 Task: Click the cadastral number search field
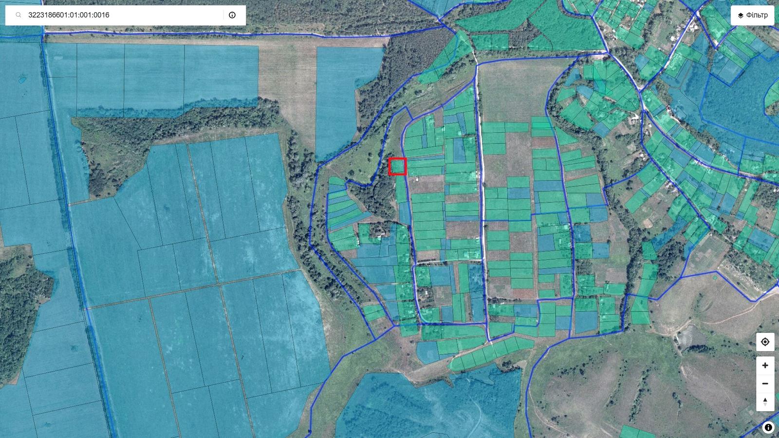pos(122,15)
